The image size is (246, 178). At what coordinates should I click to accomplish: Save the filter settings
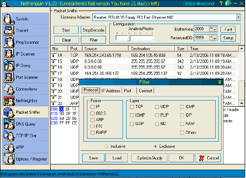pyautogui.click(x=93, y=158)
